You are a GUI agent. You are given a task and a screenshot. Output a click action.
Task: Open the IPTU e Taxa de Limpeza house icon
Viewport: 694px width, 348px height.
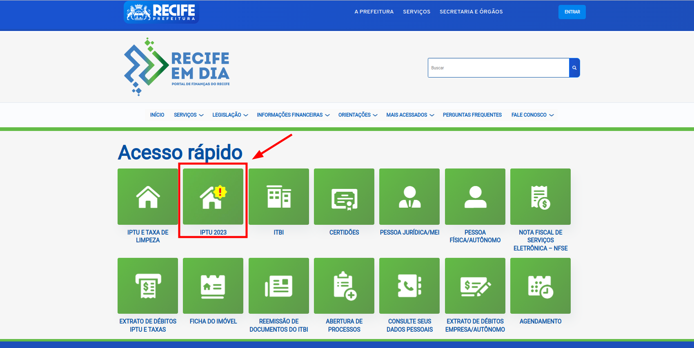tap(148, 197)
